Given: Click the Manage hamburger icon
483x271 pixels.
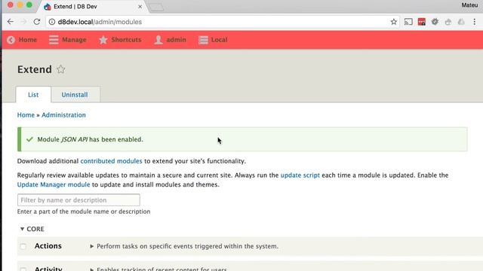Looking at the screenshot, I should [x=54, y=40].
